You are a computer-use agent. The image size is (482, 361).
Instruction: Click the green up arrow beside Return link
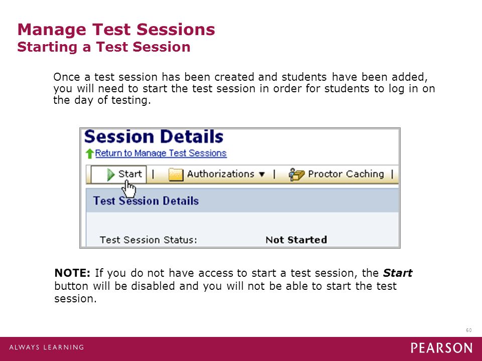[90, 153]
